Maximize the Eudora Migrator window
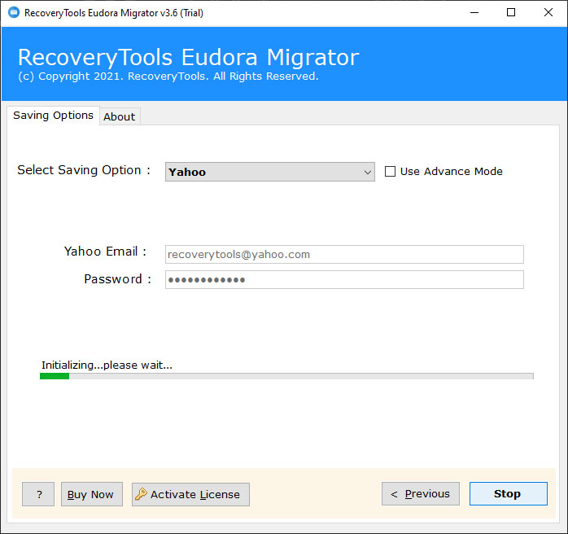The height and width of the screenshot is (534, 568). tap(511, 13)
